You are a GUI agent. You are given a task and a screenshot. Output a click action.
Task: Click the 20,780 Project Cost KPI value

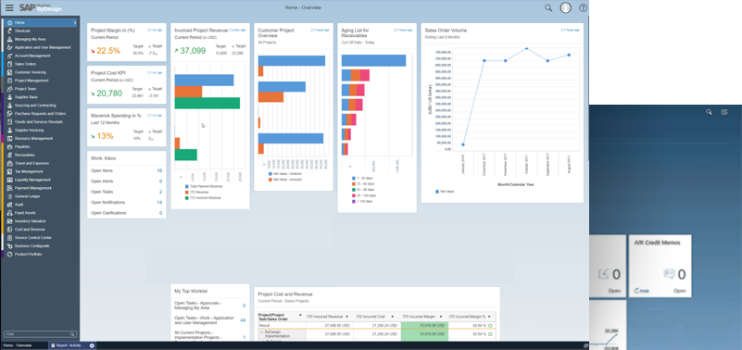(109, 94)
